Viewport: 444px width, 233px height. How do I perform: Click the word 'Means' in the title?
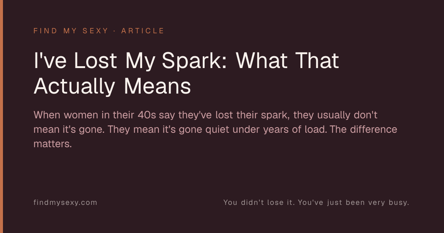157,86
